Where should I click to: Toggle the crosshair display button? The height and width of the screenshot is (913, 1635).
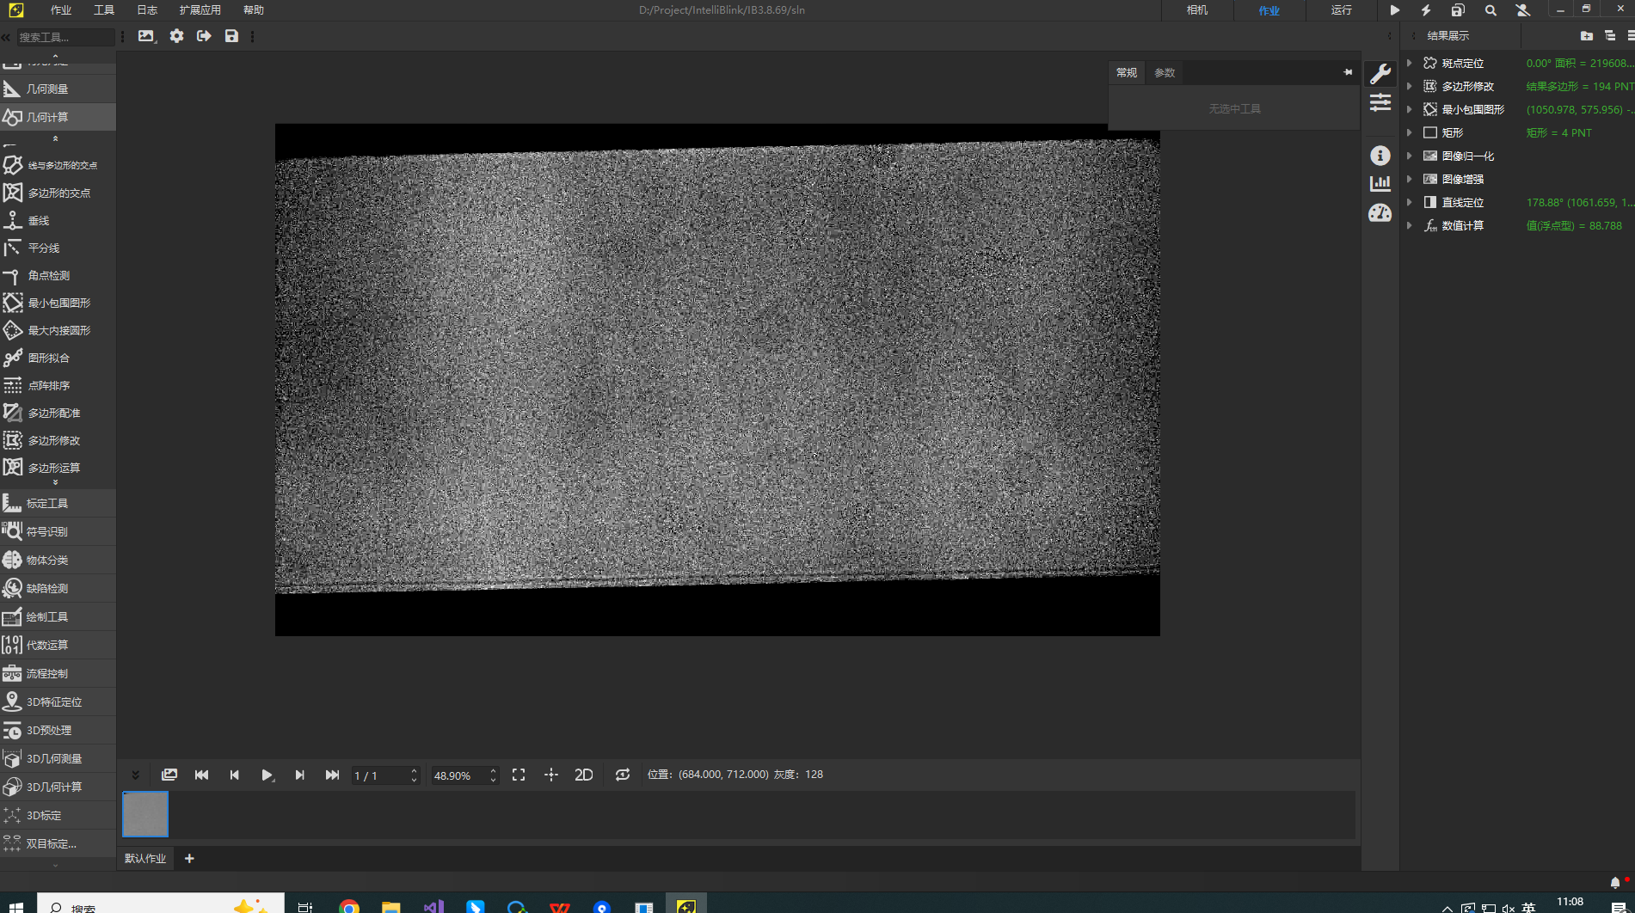[551, 775]
